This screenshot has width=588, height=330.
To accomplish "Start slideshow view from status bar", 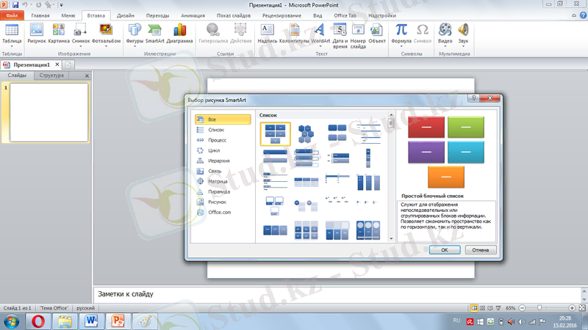I will [498, 308].
